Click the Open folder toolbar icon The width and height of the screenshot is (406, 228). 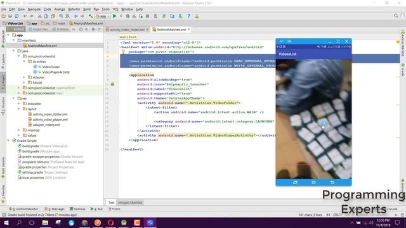4,16
